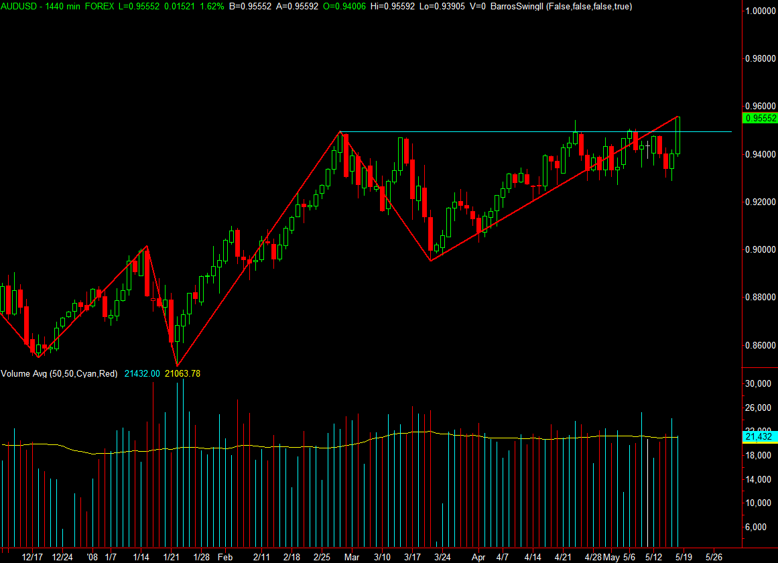Click the 18,000 volume axis label

[758, 455]
